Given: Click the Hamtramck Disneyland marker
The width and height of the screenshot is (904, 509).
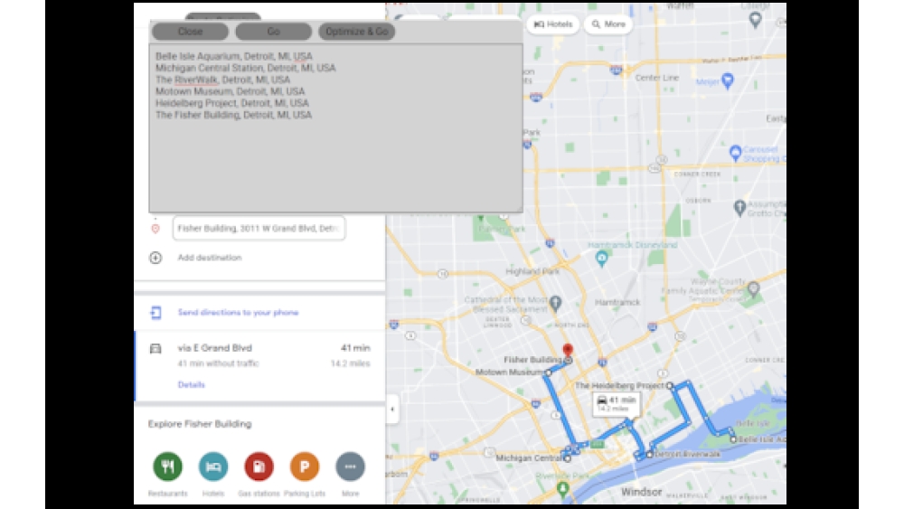Looking at the screenshot, I should tap(602, 258).
